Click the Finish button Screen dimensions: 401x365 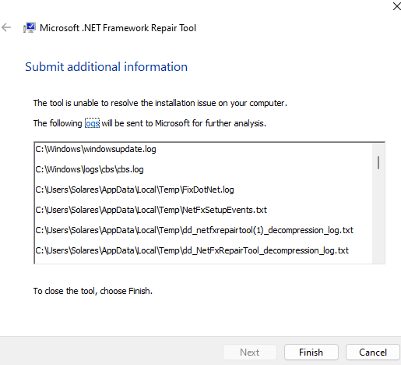click(311, 353)
